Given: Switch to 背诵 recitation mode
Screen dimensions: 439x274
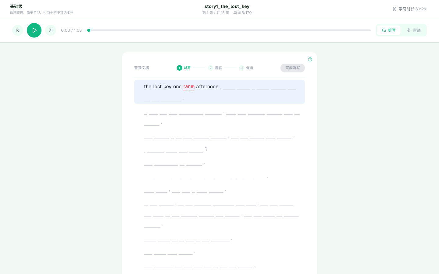Looking at the screenshot, I should [x=413, y=30].
